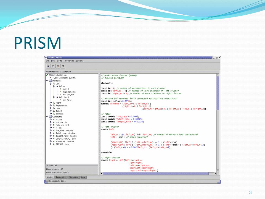The height and width of the screenshot is (199, 265).
Task: Select the 'max: left_mx' tree row
Action: tap(69, 92)
